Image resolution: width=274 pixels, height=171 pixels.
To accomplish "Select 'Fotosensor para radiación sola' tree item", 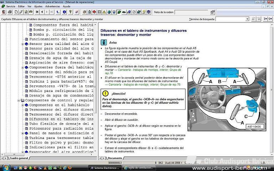I will click(61, 128).
